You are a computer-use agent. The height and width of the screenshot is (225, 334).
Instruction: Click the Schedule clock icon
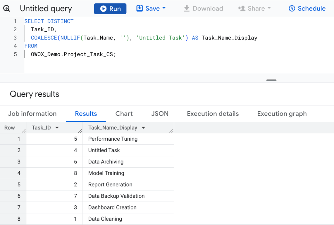292,8
